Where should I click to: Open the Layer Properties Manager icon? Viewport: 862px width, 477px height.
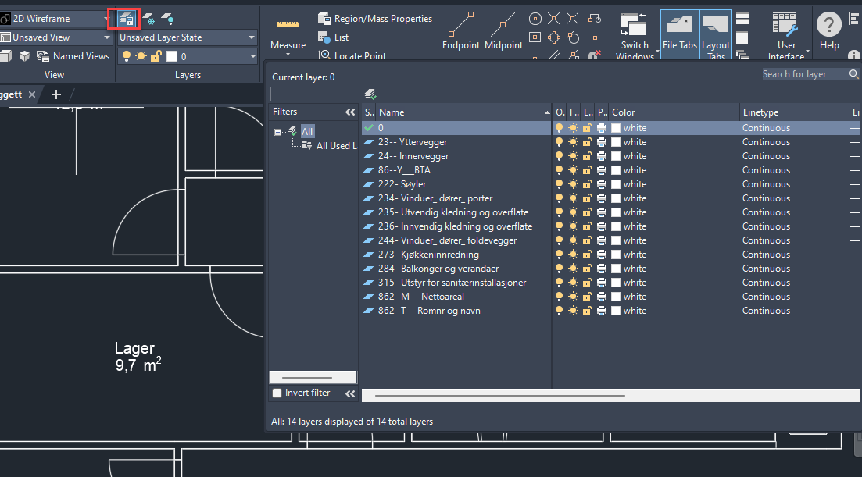pyautogui.click(x=124, y=18)
